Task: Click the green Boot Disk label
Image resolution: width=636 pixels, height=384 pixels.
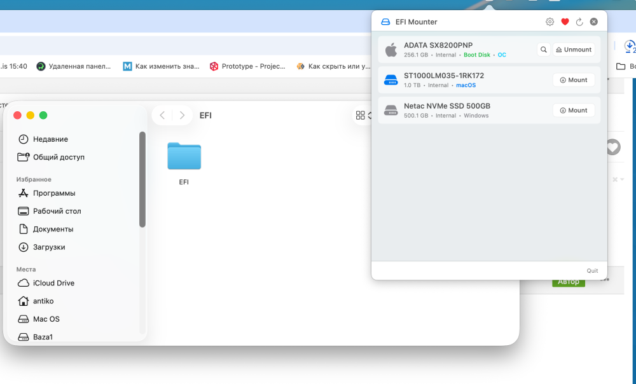Action: (476, 55)
